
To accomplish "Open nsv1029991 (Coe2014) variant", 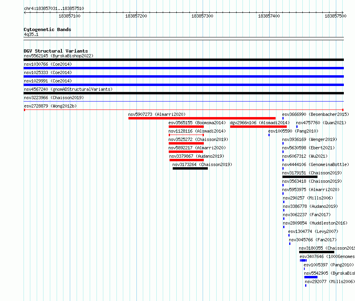I will [x=48, y=81].
